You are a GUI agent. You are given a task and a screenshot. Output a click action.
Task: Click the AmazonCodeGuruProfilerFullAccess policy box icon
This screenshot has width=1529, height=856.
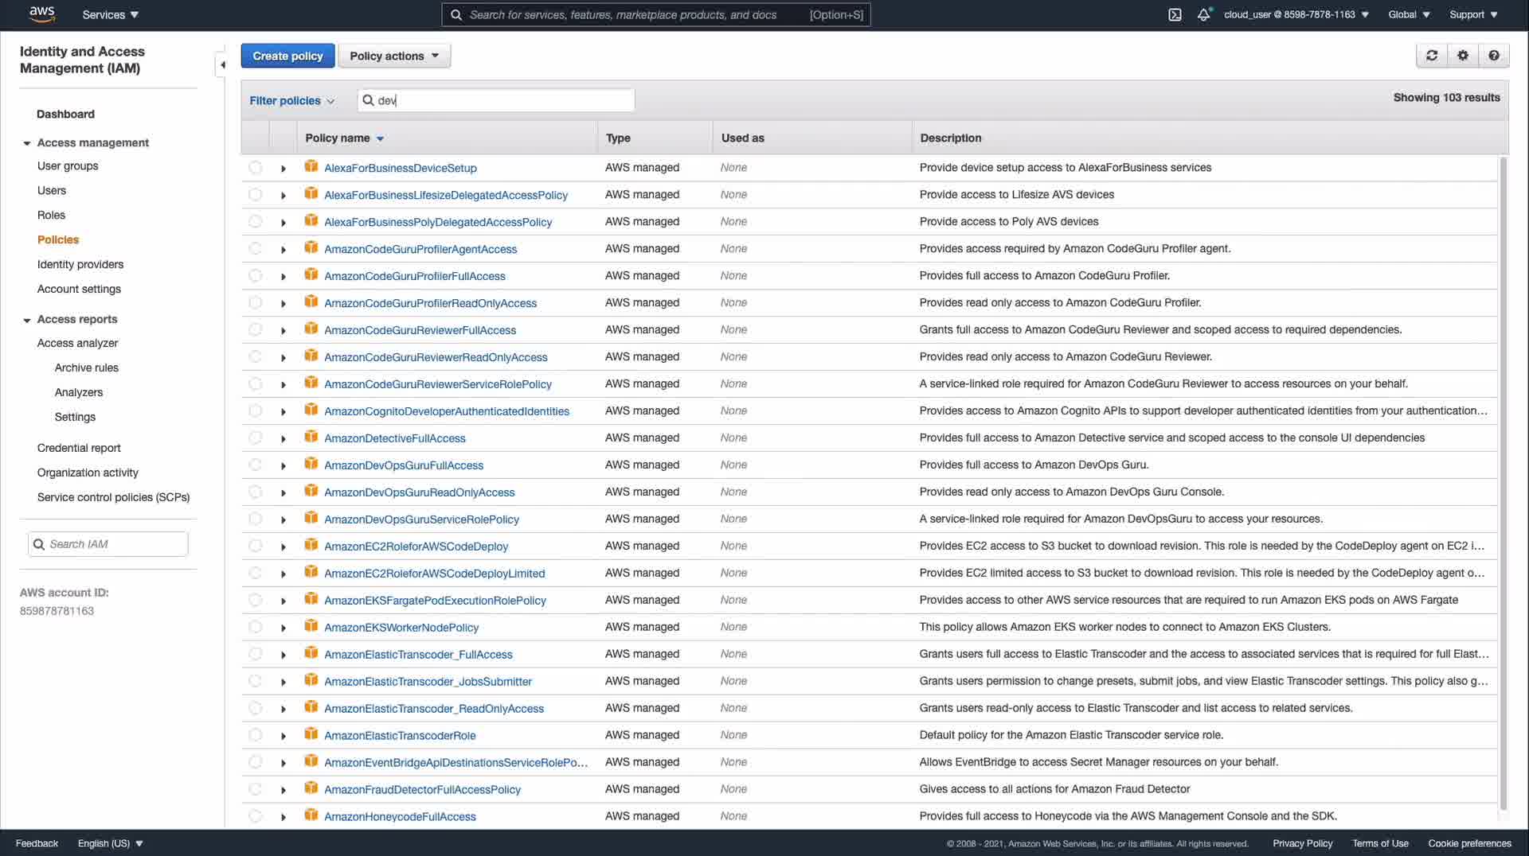311,275
